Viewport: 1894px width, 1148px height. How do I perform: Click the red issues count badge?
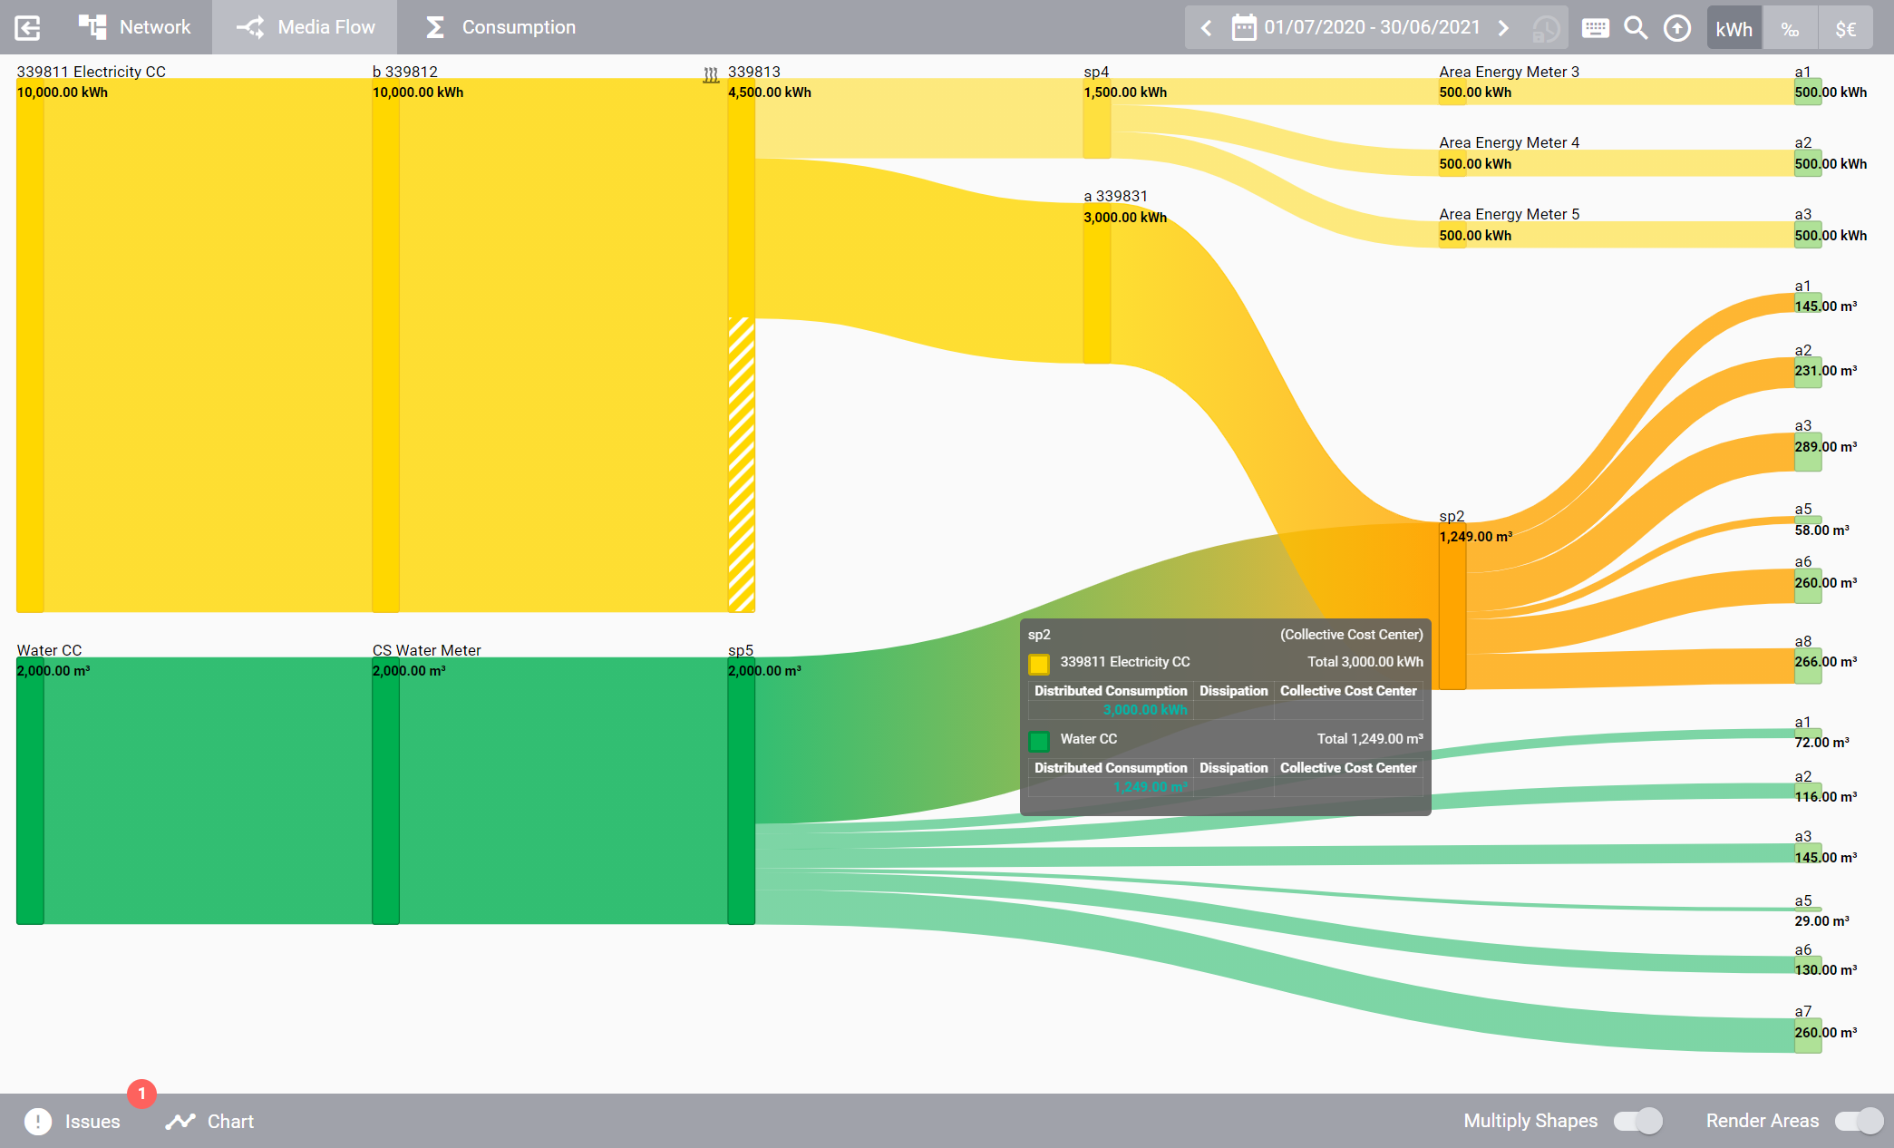point(141,1094)
